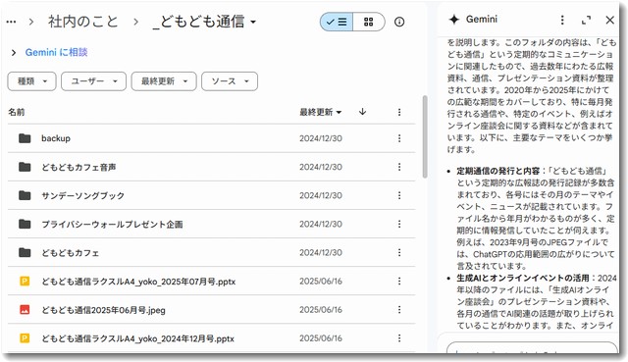
Task: Open more actions for 2025年07月号.pptx
Action: pos(399,282)
